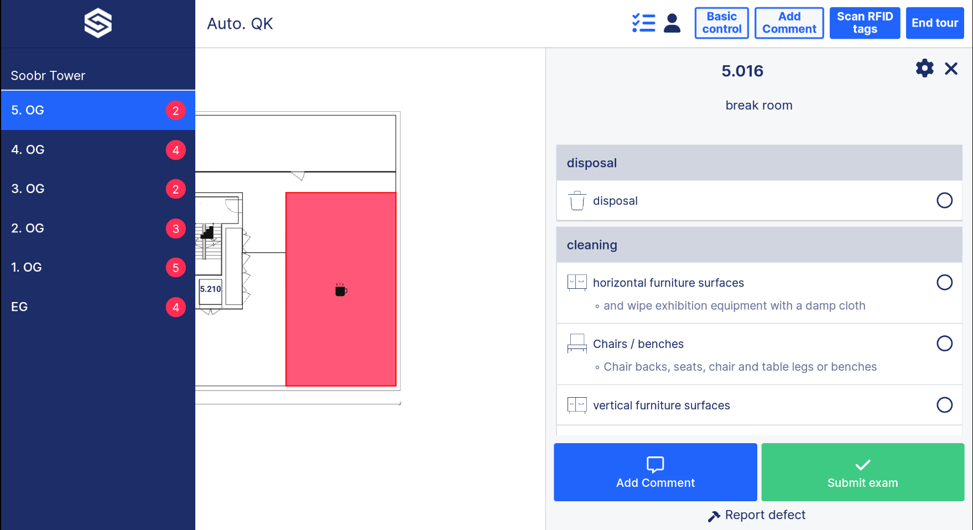The width and height of the screenshot is (973, 530).
Task: Check off horizontal furniture surfaces
Action: pyautogui.click(x=944, y=283)
